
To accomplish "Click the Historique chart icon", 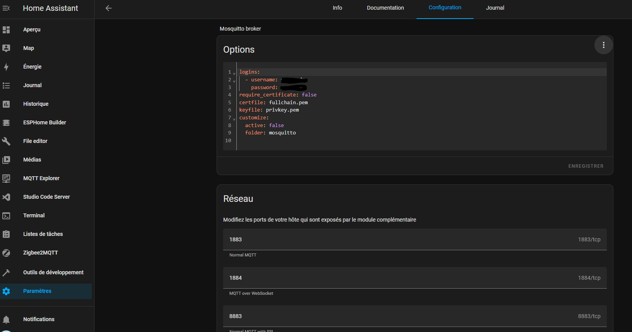I will [x=6, y=104].
